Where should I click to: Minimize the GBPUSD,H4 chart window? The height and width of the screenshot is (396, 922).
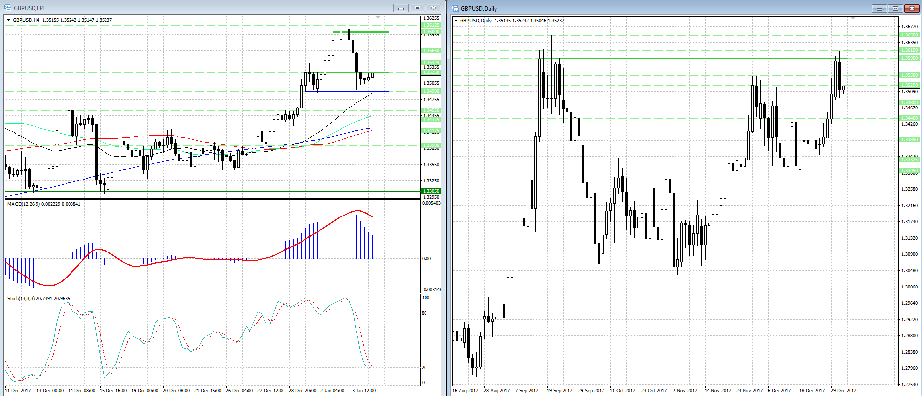click(401, 8)
